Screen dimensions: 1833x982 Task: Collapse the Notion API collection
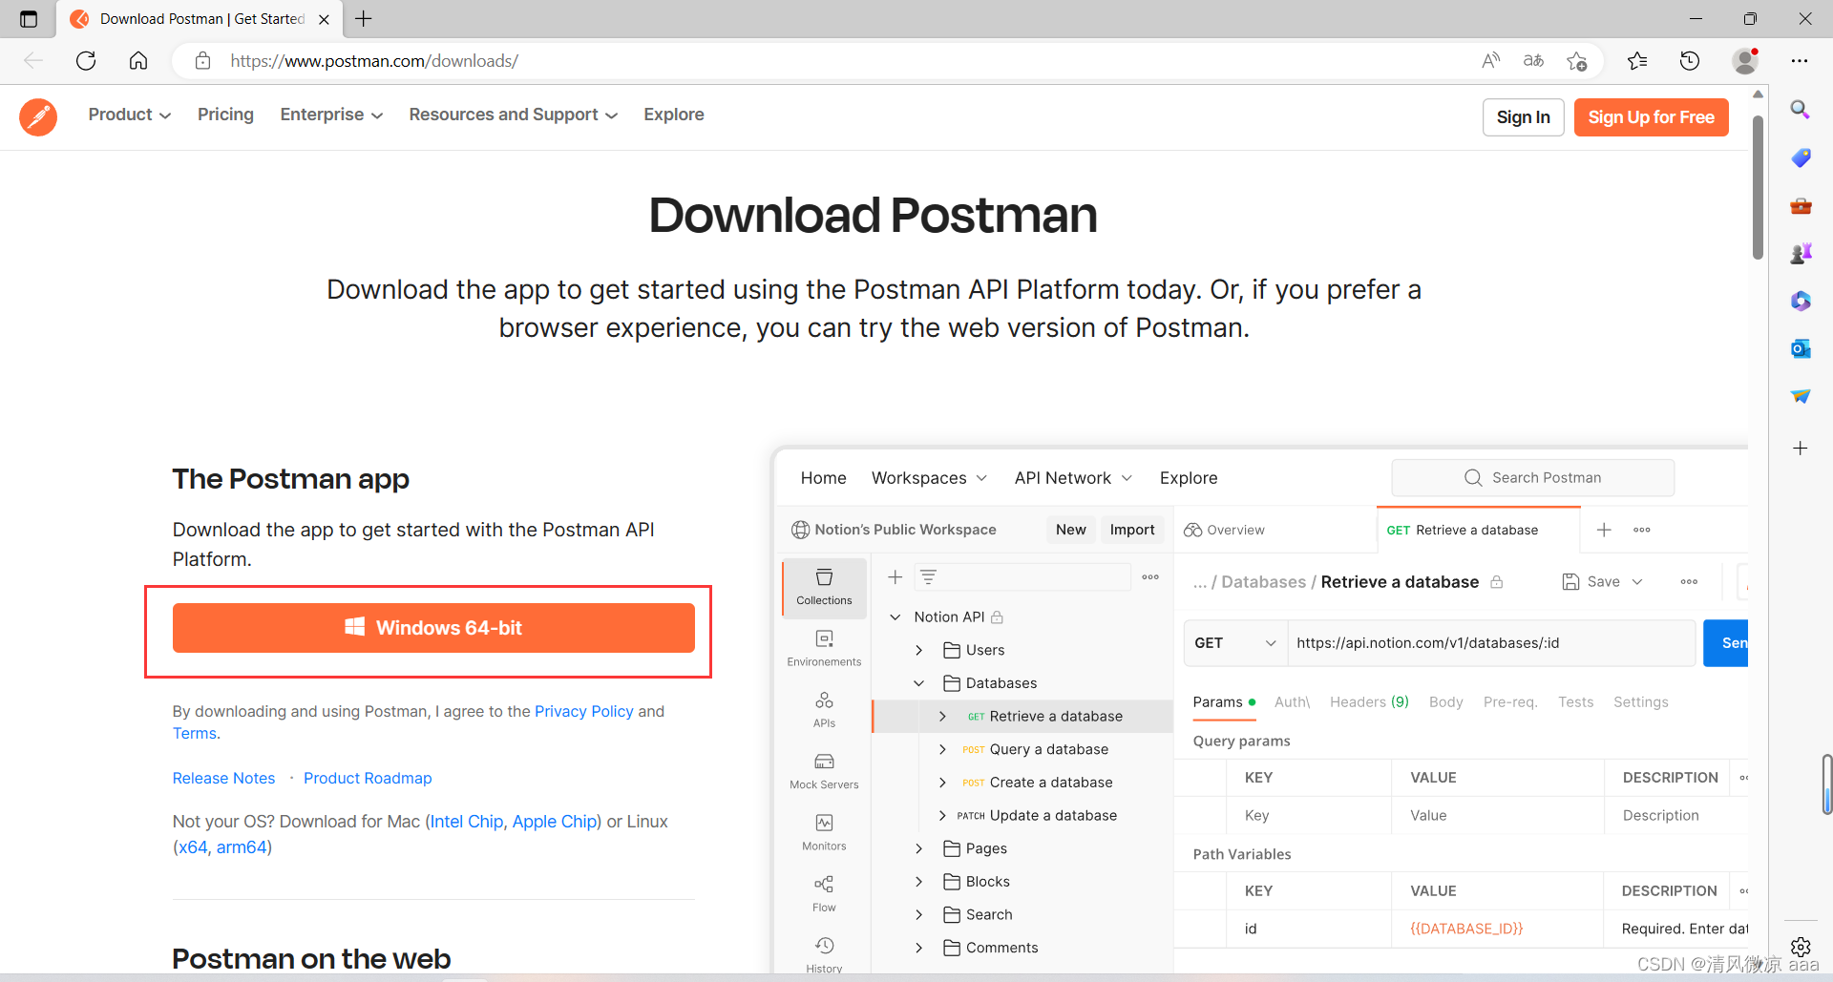(895, 617)
